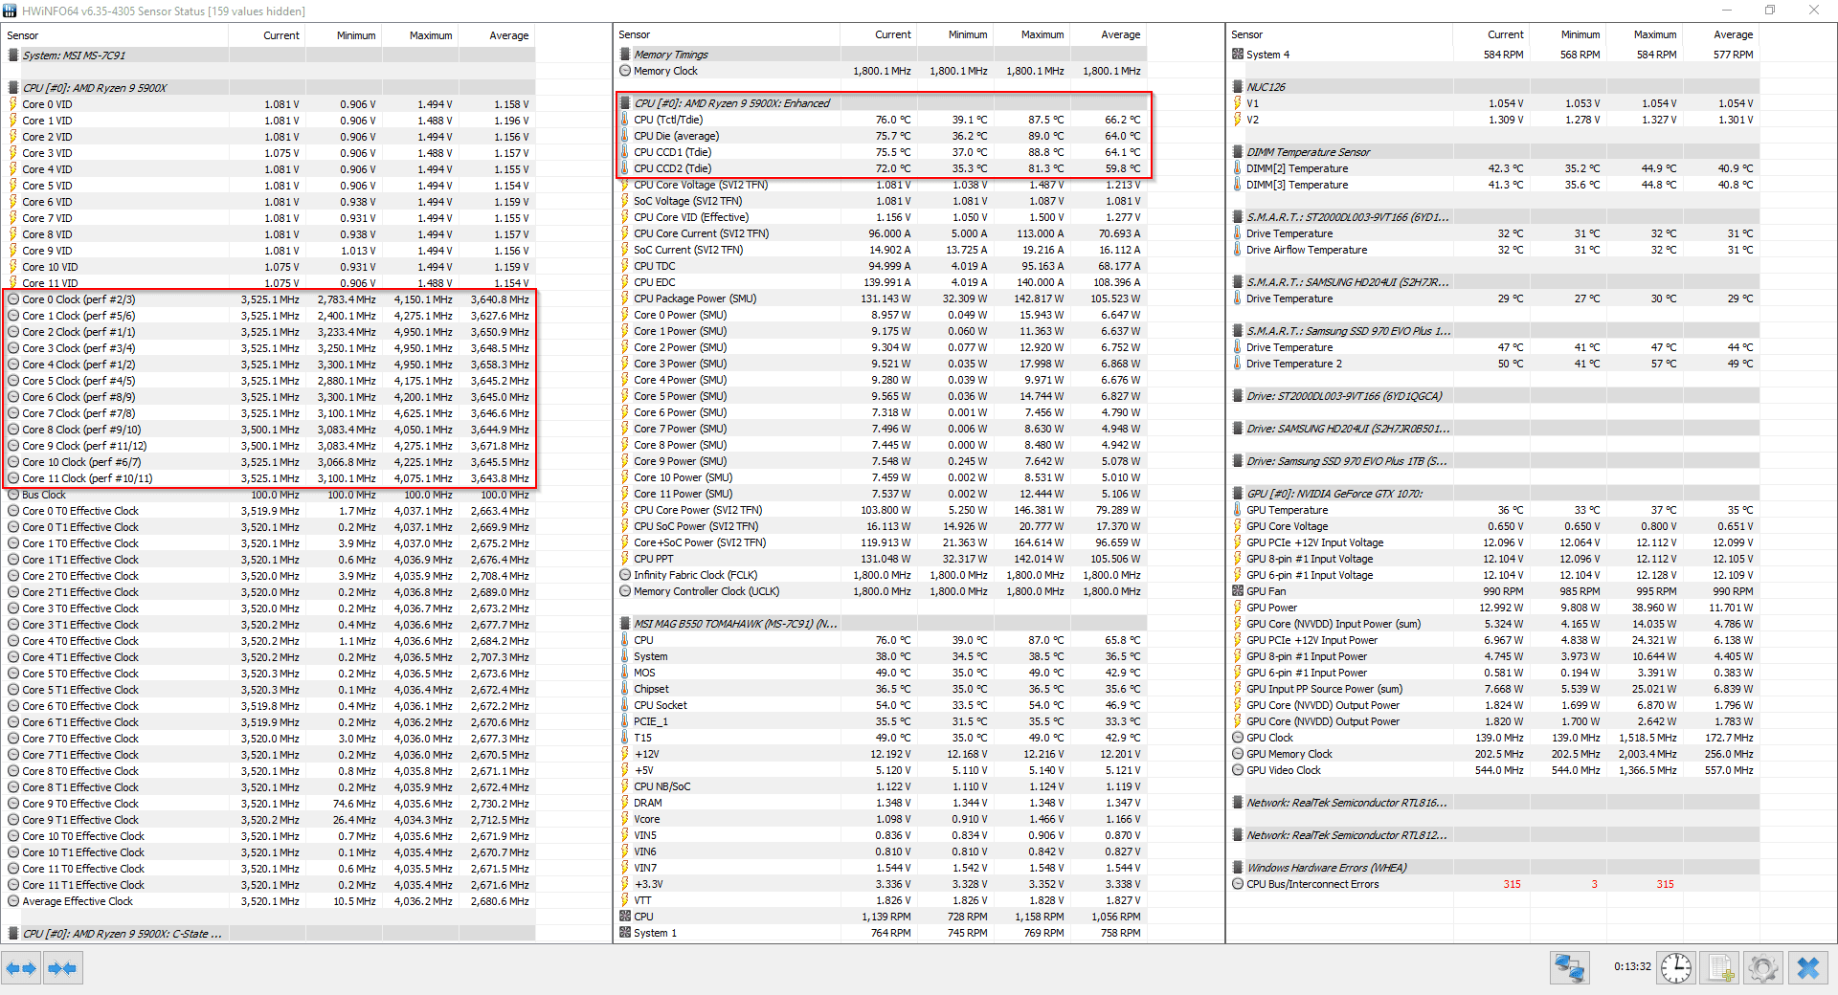Select the CPU Socket temperature row
Image resolution: width=1838 pixels, height=995 pixels.
coord(881,705)
